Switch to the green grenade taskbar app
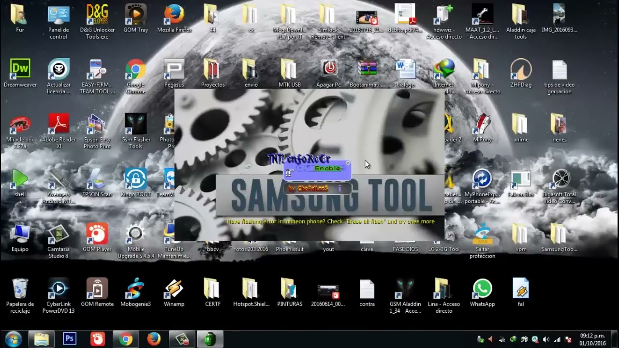The width and height of the screenshot is (619, 348). (210, 339)
